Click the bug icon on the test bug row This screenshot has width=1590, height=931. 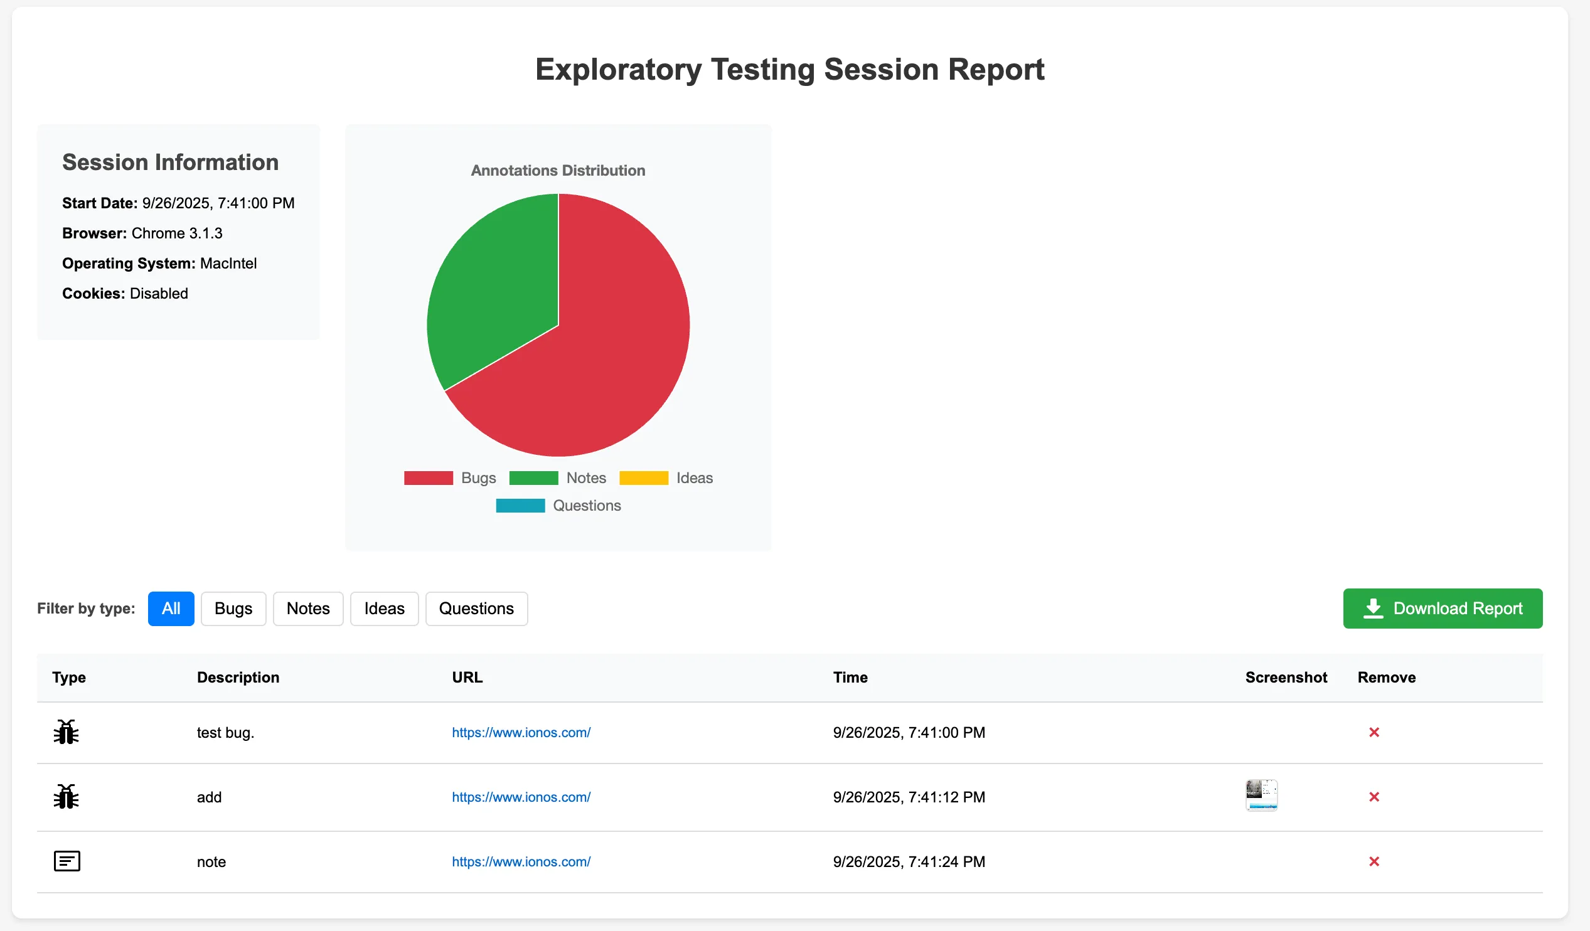pyautogui.click(x=67, y=732)
